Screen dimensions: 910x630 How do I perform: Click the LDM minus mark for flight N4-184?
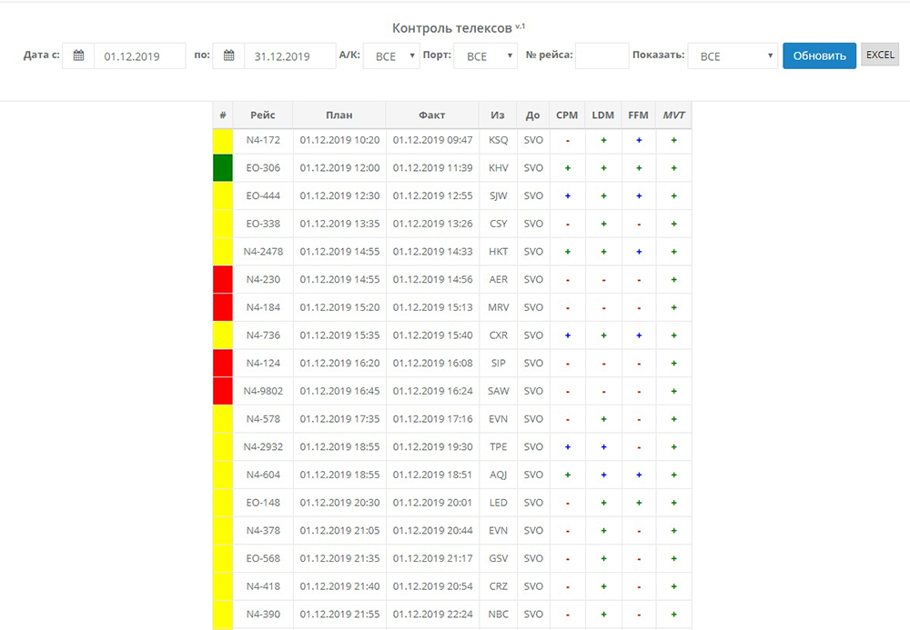tap(603, 308)
